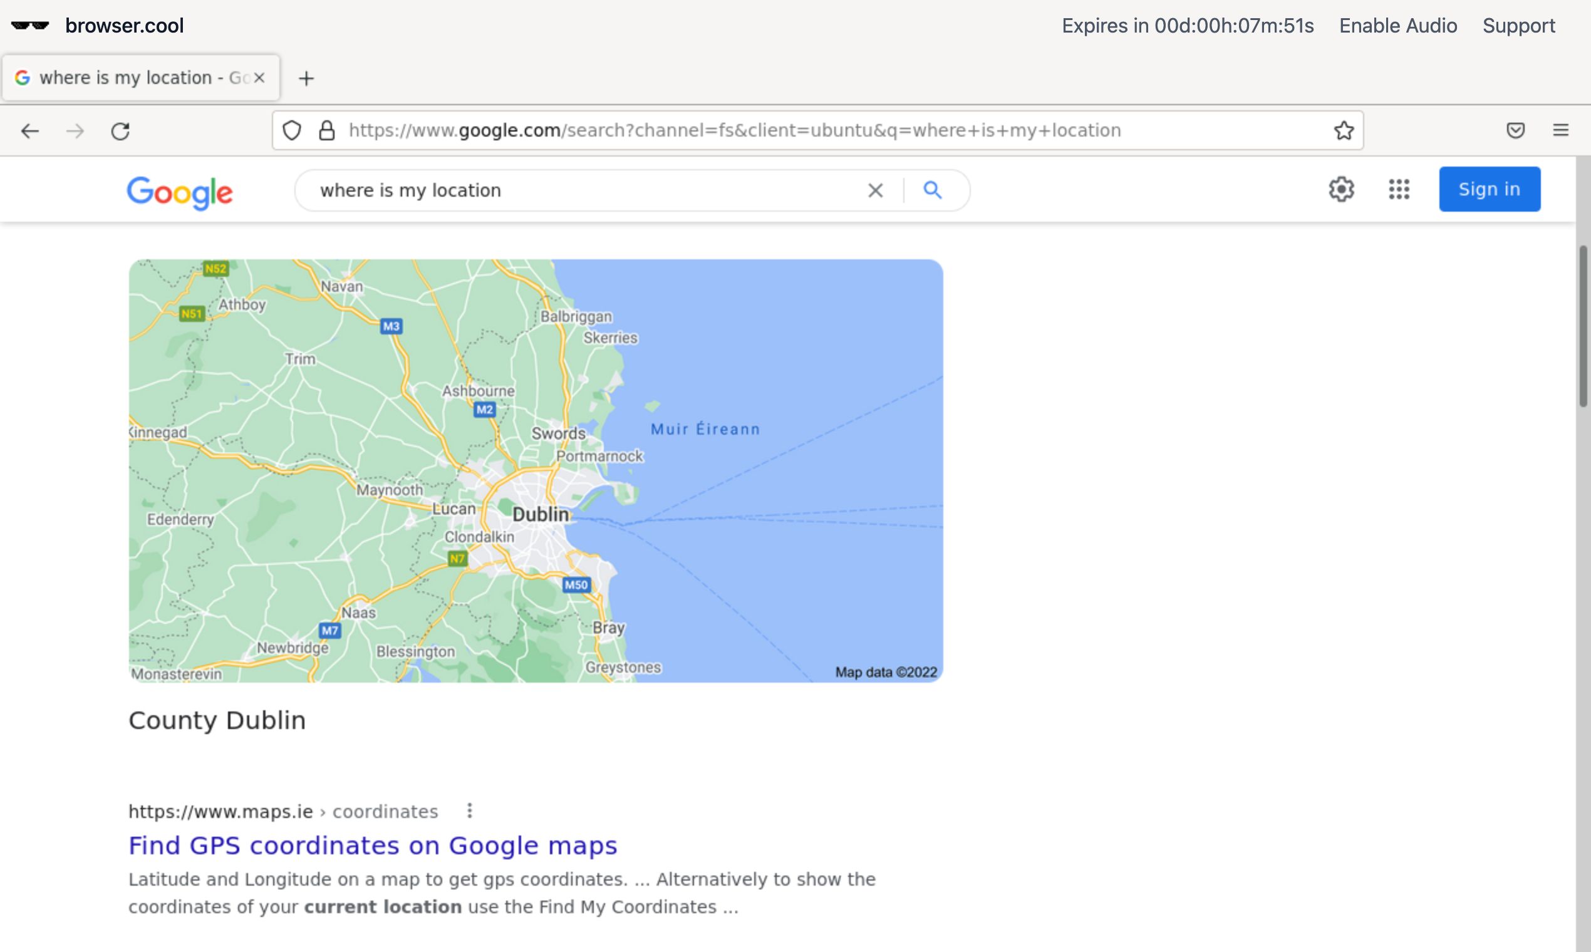Image resolution: width=1591 pixels, height=952 pixels.
Task: Clear the search query with the X icon
Action: tap(876, 189)
